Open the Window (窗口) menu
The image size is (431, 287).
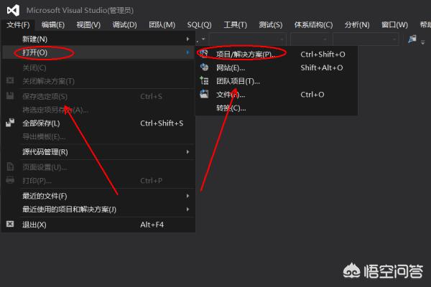pos(394,24)
